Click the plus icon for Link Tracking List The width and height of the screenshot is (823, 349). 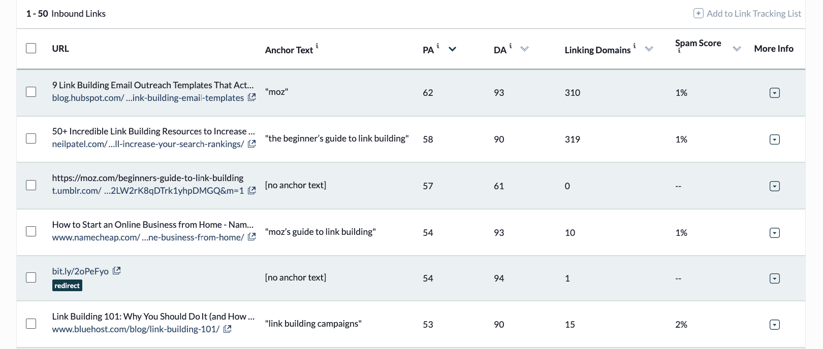point(699,14)
